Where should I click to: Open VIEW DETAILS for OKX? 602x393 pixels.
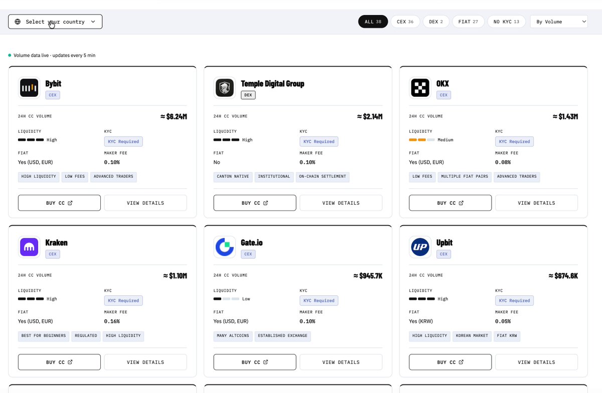tap(536, 203)
